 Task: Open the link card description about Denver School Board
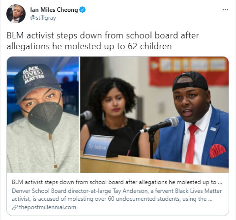coord(117,195)
